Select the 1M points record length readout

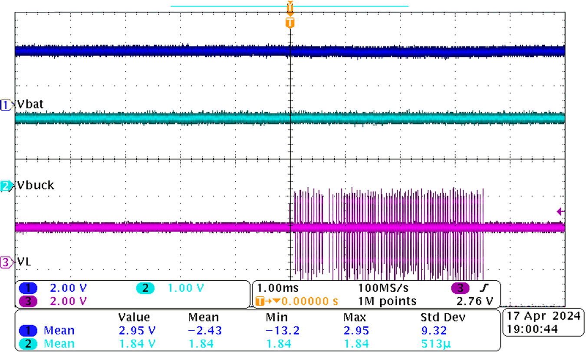click(x=387, y=301)
